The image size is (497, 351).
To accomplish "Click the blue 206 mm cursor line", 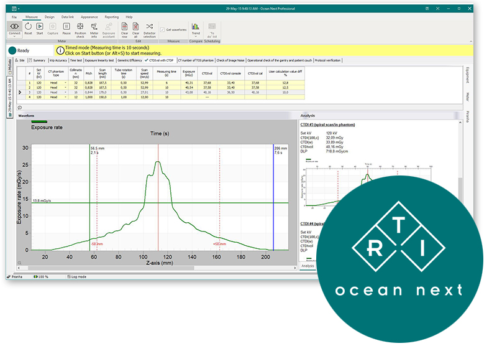I will tap(273, 197).
